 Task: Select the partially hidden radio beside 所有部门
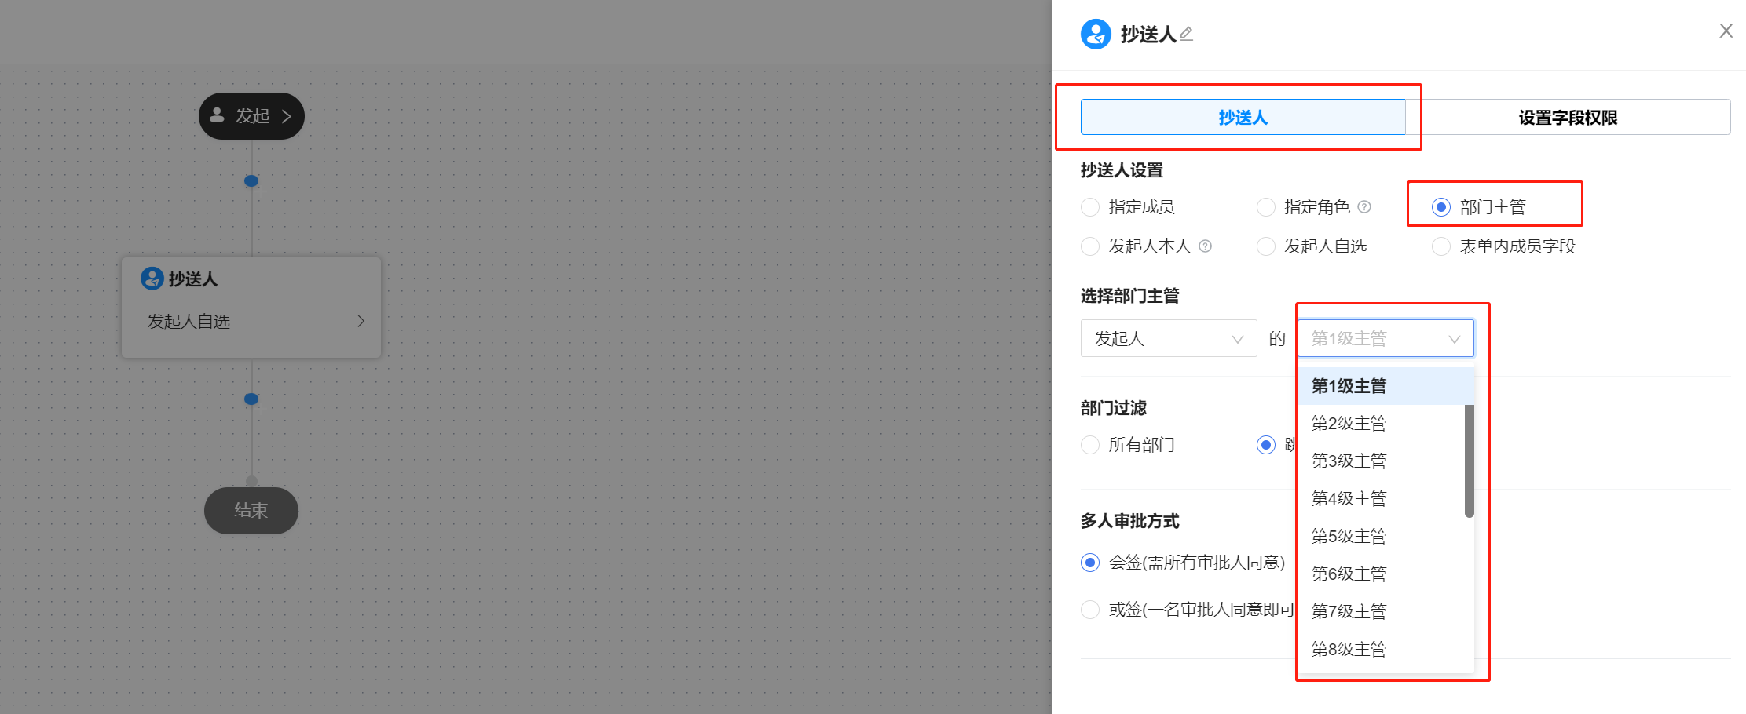(1266, 445)
